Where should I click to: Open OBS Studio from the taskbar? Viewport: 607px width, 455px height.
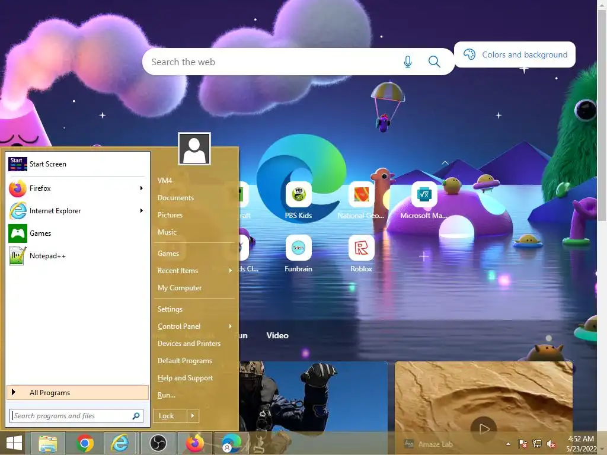pos(158,443)
